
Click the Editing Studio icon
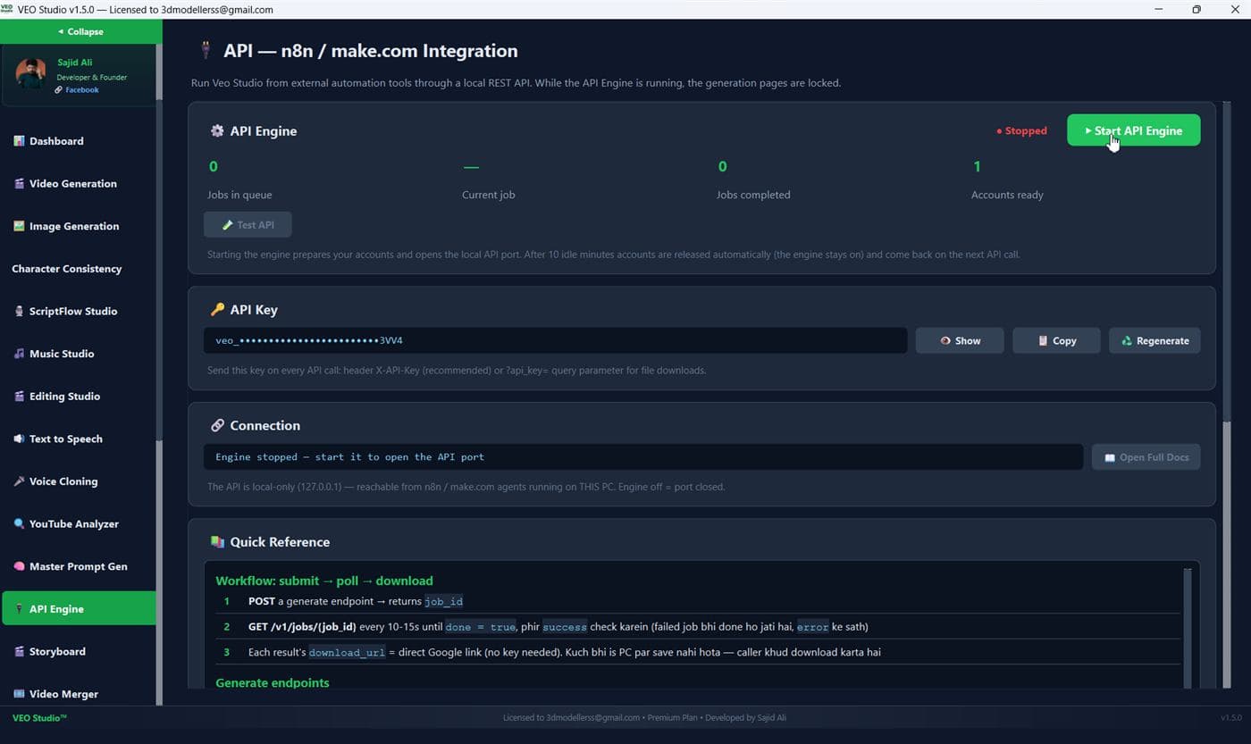(19, 397)
